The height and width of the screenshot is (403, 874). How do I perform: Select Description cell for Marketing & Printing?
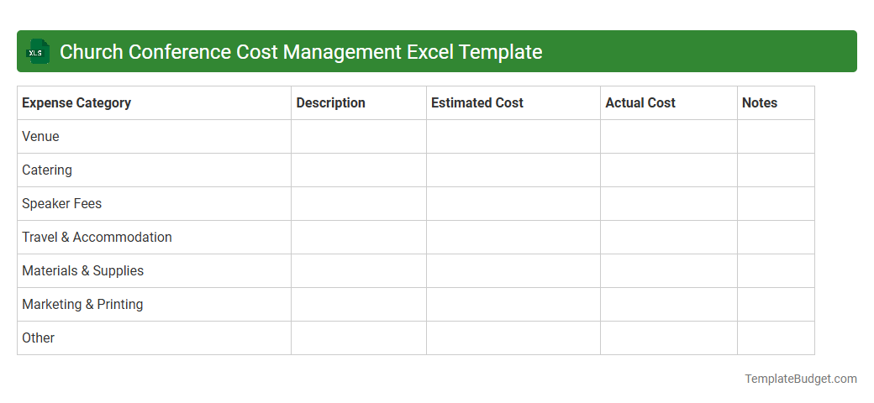pyautogui.click(x=359, y=305)
